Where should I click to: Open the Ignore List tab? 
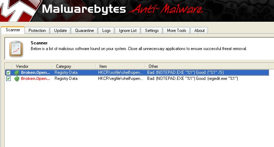(128, 31)
